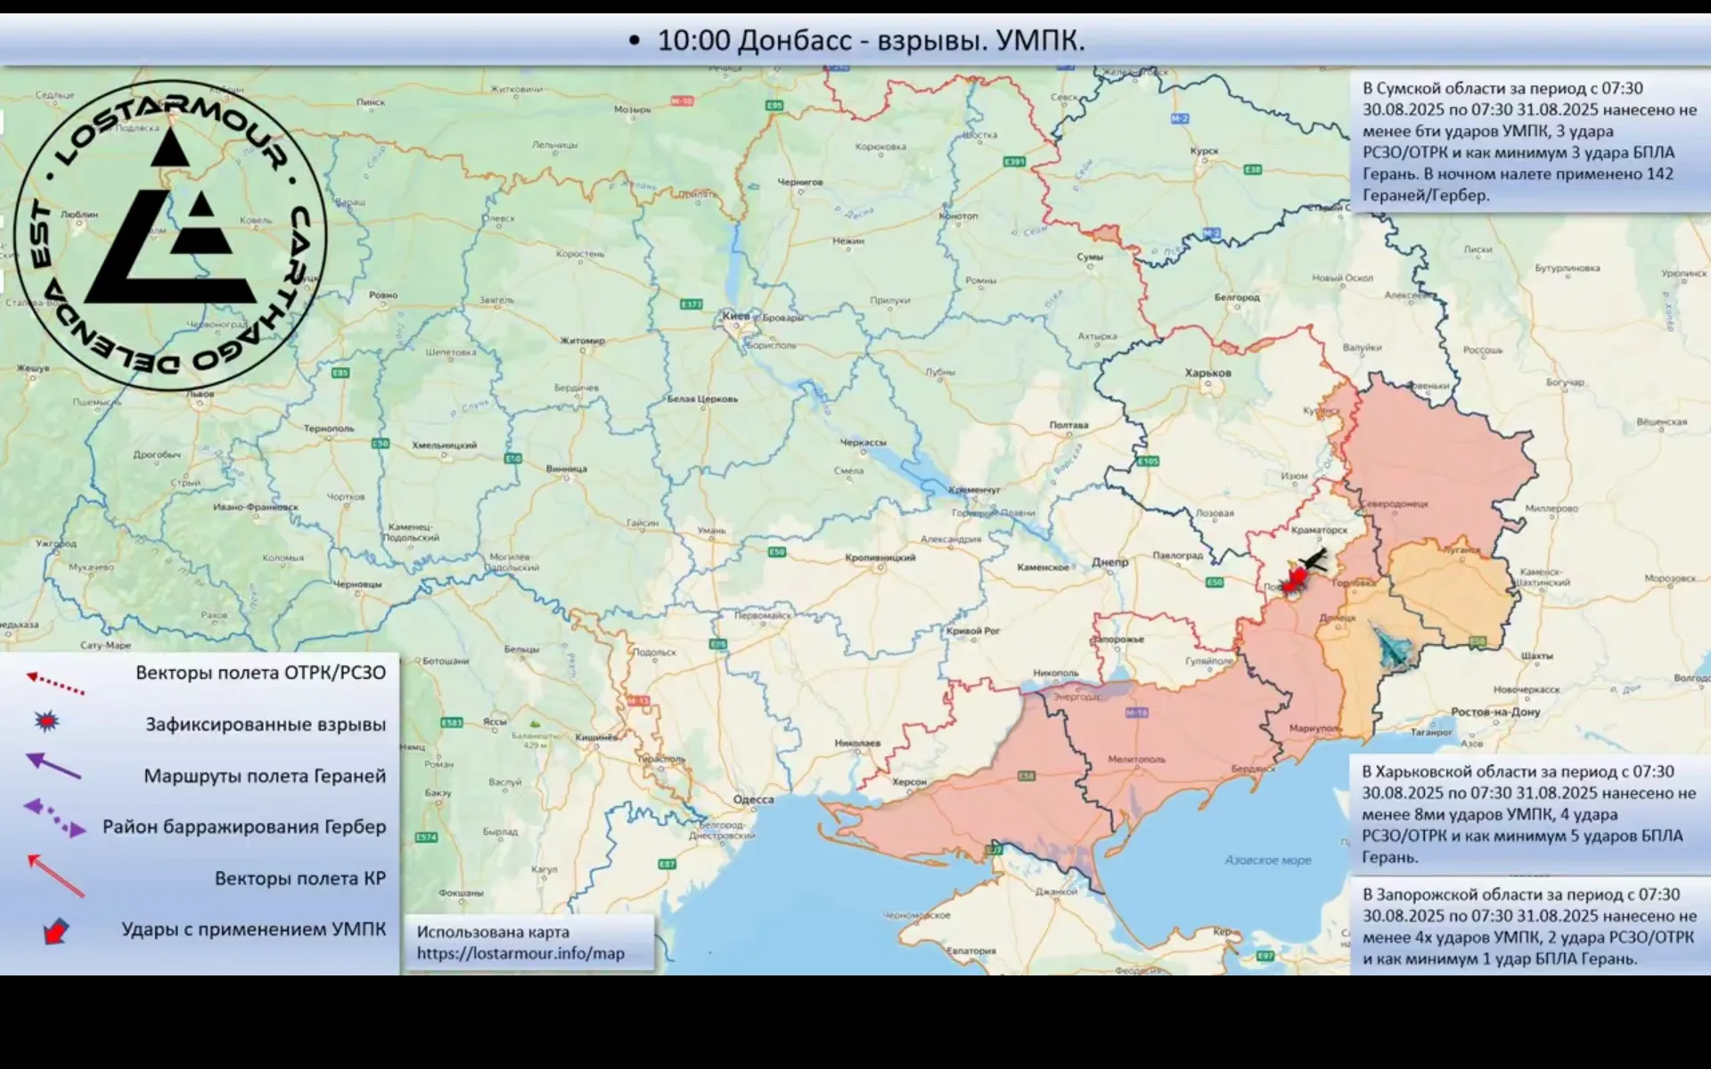
Task: Click the red КР flight vector arrow icon
Action: coord(55,875)
